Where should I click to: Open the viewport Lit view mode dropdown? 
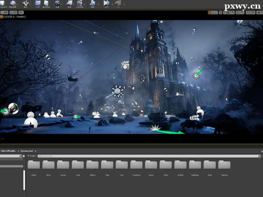(14, 13)
